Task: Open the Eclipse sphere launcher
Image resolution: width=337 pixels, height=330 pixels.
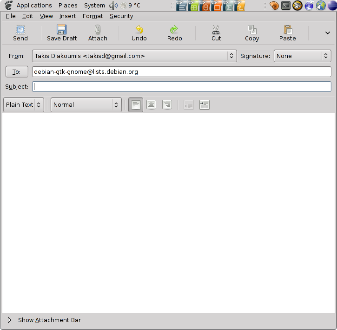Action: (x=332, y=6)
